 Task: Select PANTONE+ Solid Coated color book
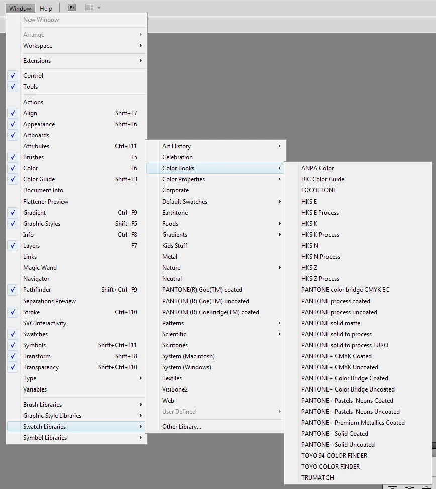(358, 434)
